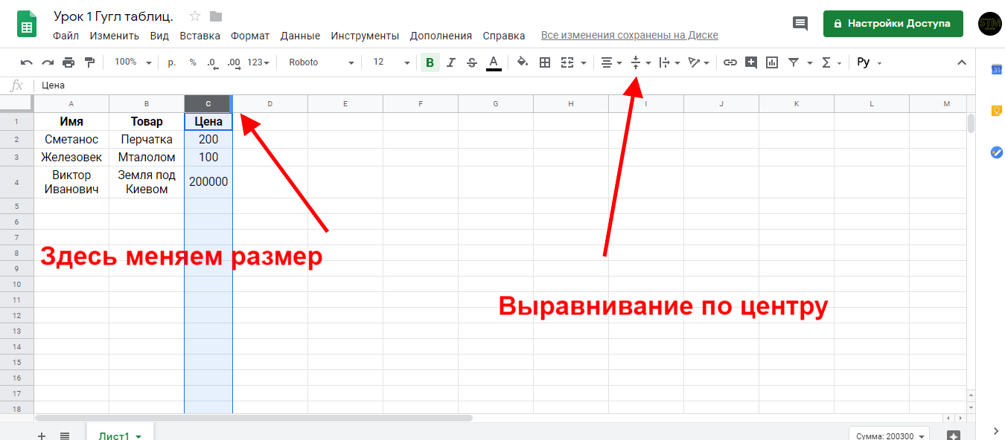Screen dimensions: 1005x440
Task: Open the text color picker
Action: coord(493,62)
